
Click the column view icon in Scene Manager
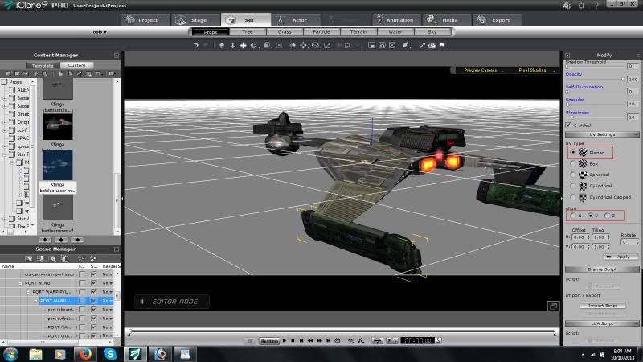pyautogui.click(x=65, y=258)
